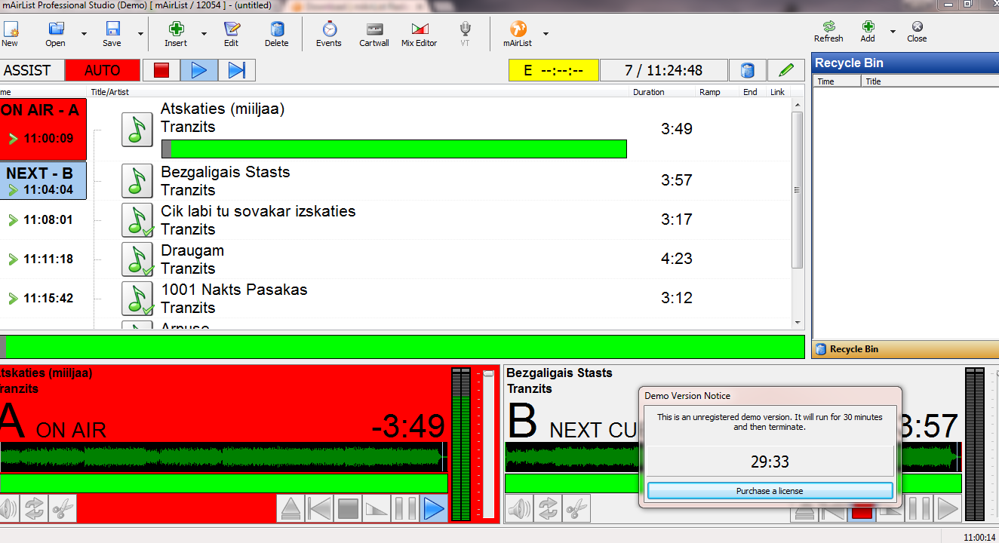
Task: Click Purchase a license button
Action: [x=770, y=491]
